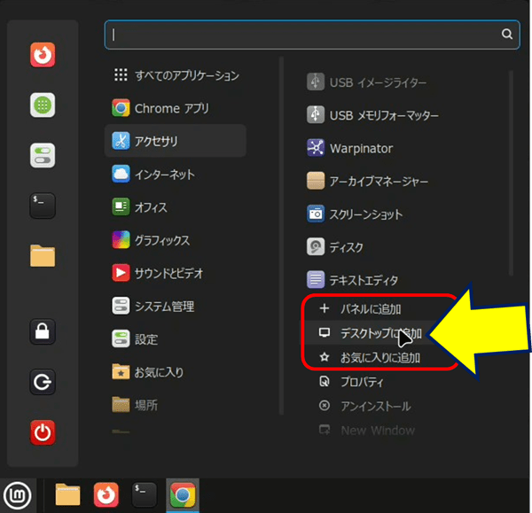Open 場所 places category
Image resolution: width=532 pixels, height=513 pixels.
(176, 405)
